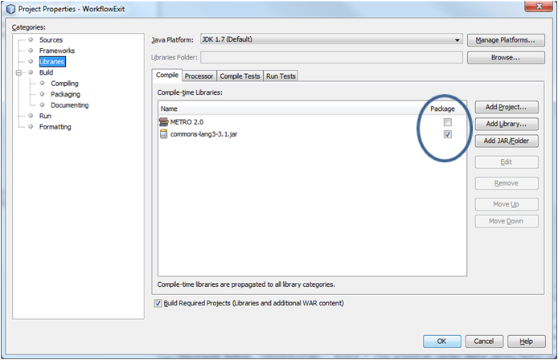Click the Add Library button
Screen dimensions: 558x360
(506, 124)
